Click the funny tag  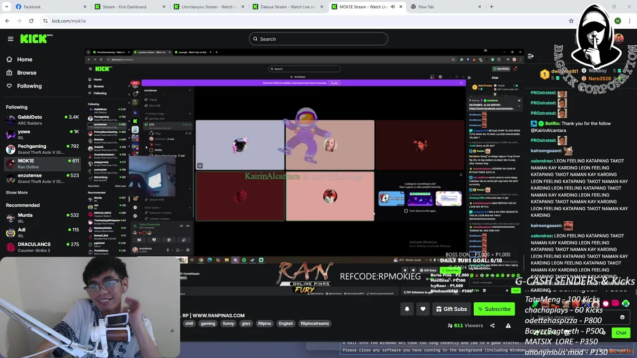point(228,324)
